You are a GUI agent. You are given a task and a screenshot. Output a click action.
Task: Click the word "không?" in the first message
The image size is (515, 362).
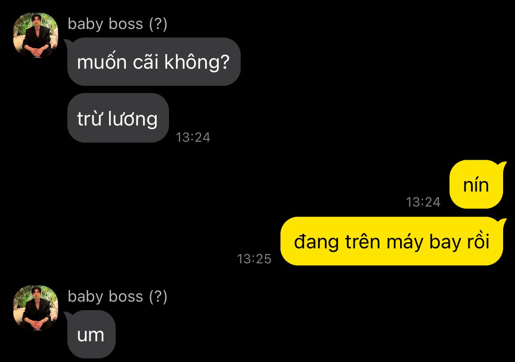(x=197, y=62)
